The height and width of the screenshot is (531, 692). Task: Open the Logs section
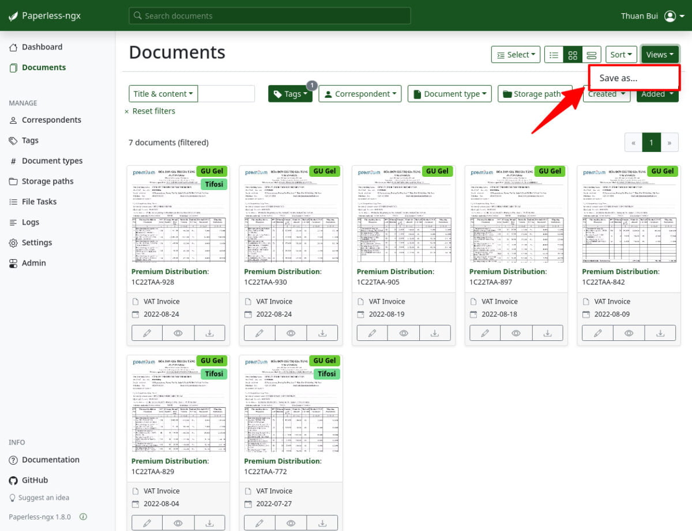pyautogui.click(x=30, y=222)
